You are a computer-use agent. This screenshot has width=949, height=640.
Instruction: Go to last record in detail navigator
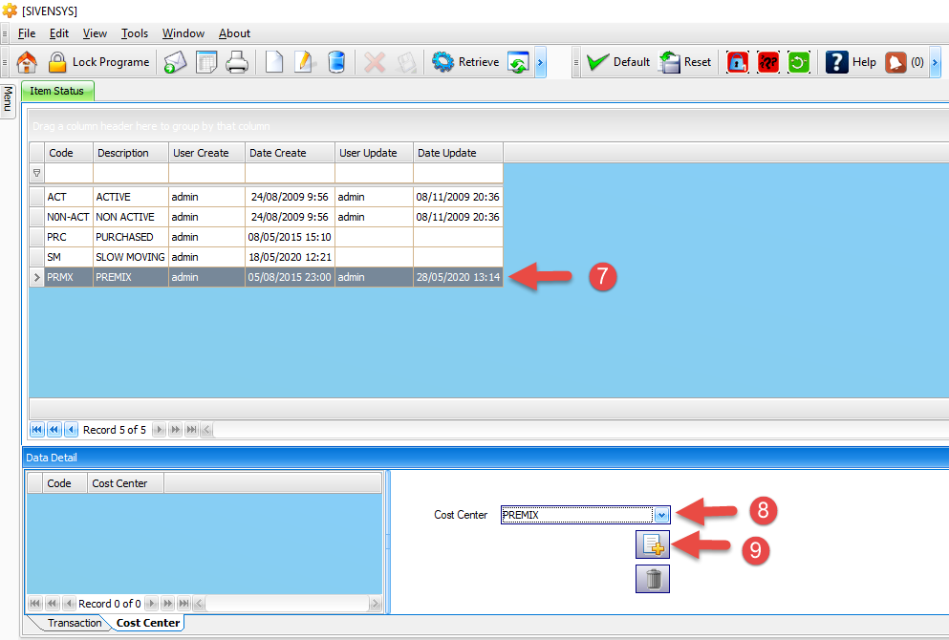[x=183, y=603]
